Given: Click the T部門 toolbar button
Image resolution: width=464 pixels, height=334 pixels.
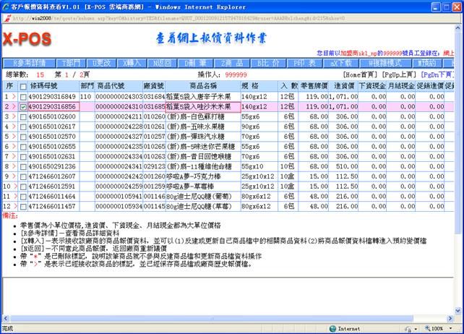Looking at the screenshot, I should 69,64.
